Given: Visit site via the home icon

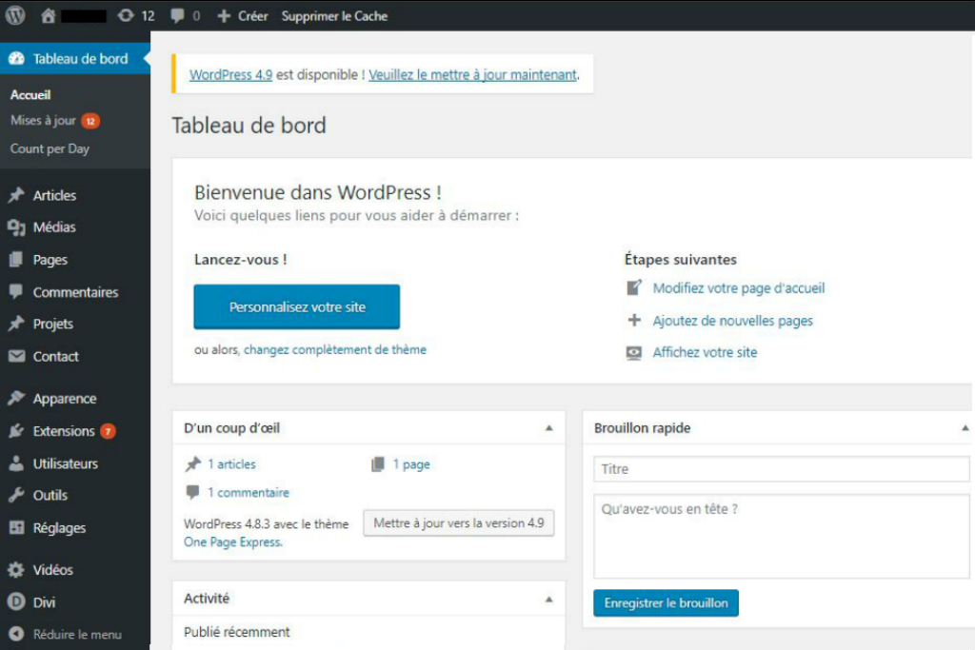Looking at the screenshot, I should click(48, 15).
